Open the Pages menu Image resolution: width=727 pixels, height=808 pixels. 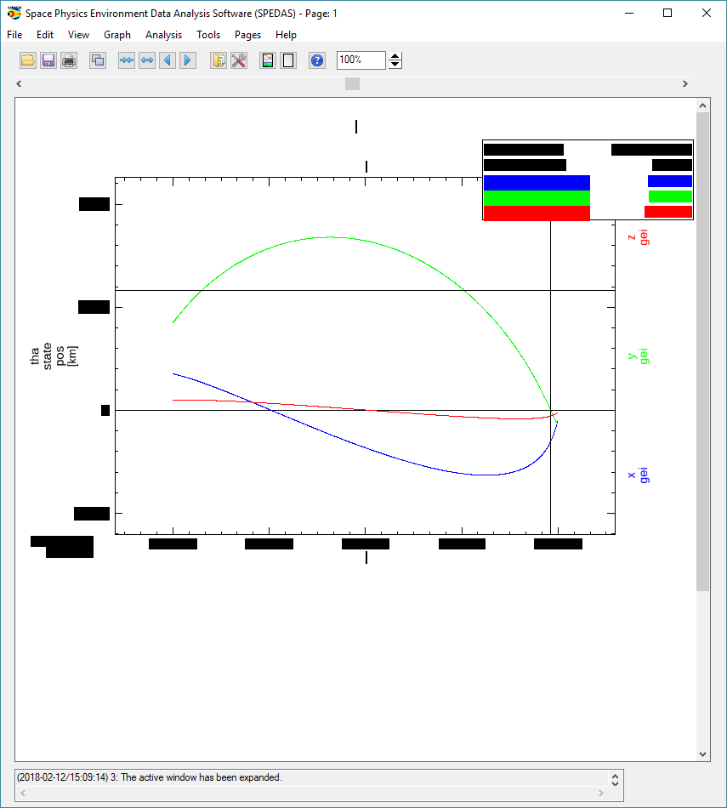pyautogui.click(x=247, y=35)
